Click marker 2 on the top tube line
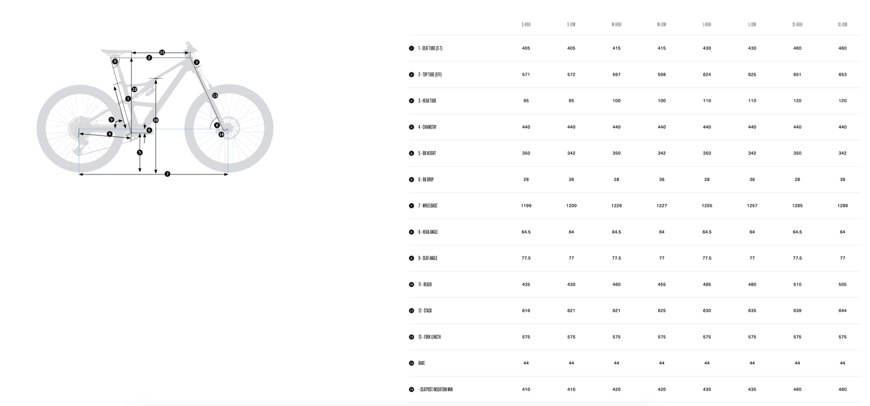The height and width of the screenshot is (406, 870). tap(149, 58)
